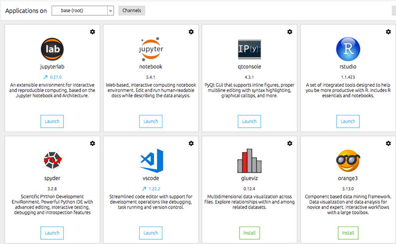The width and height of the screenshot is (396, 244).
Task: Click the rstudio description text
Action: (x=348, y=90)
